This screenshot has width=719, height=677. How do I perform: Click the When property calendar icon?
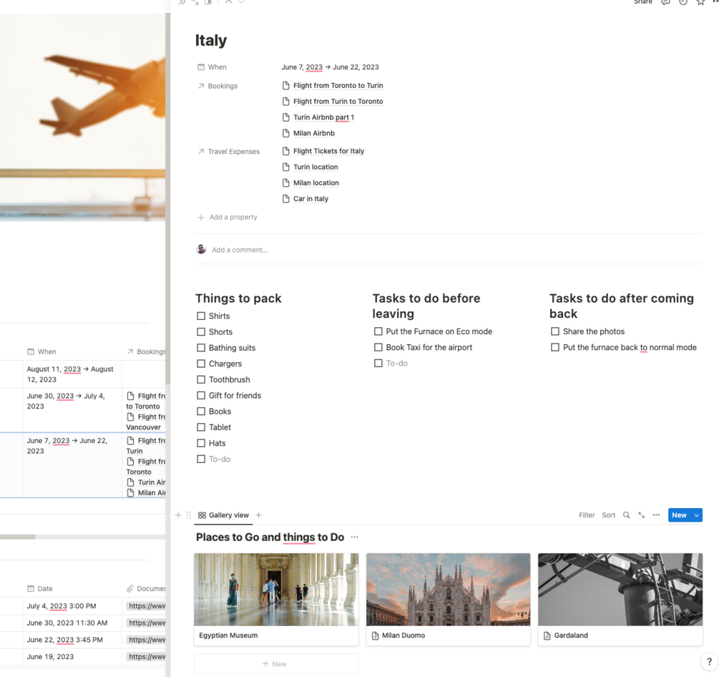point(201,67)
